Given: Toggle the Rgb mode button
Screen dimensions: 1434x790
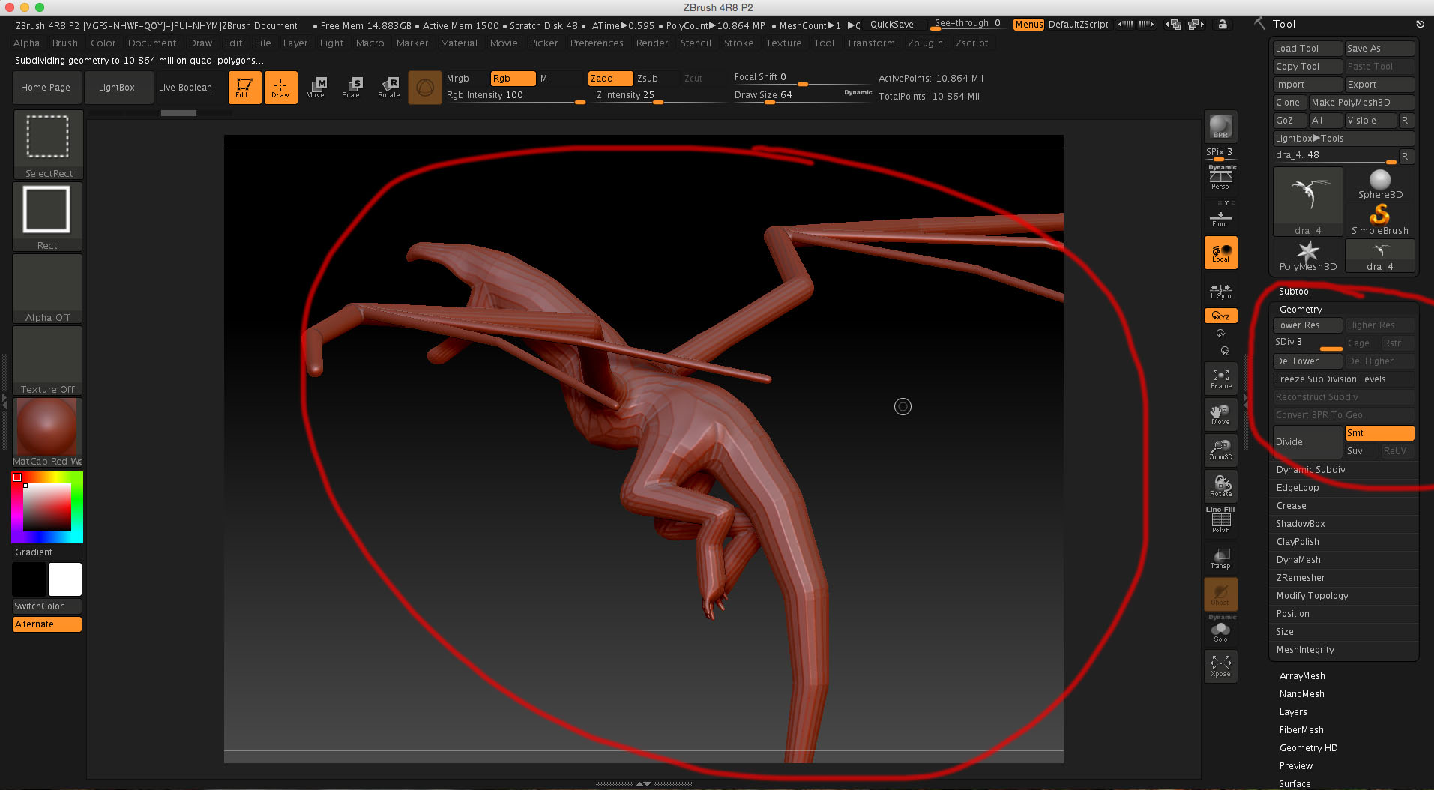Looking at the screenshot, I should coord(513,79).
